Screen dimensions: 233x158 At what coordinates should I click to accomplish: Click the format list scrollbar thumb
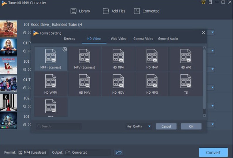[204, 79]
